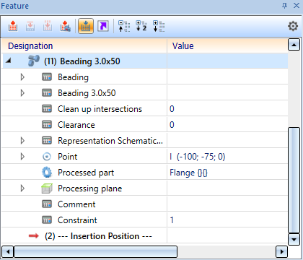Collapse the (11) Beading 3.0x50 node

tap(9, 61)
